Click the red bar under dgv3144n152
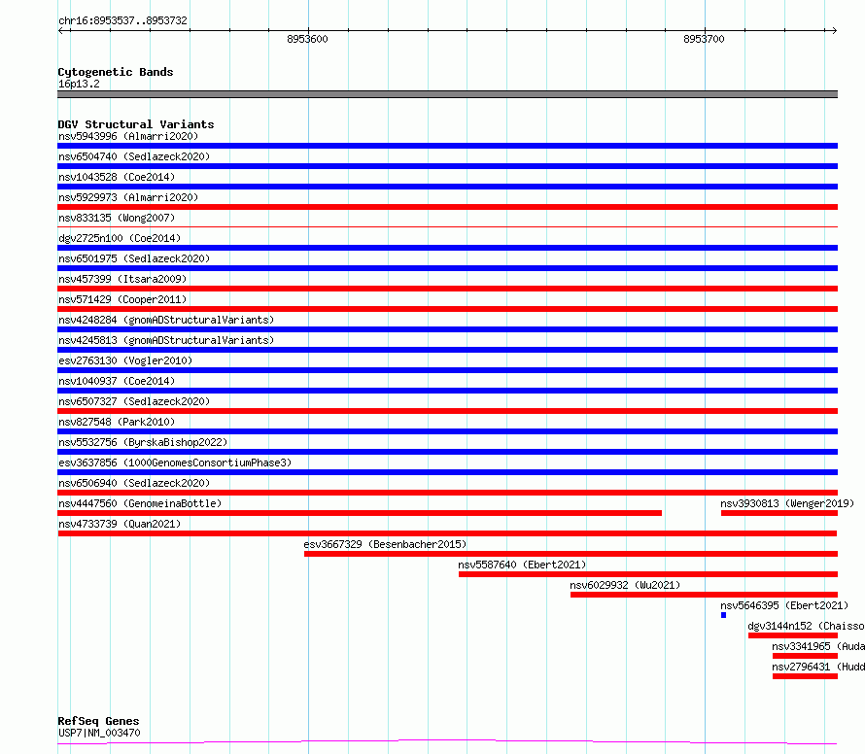 793,635
